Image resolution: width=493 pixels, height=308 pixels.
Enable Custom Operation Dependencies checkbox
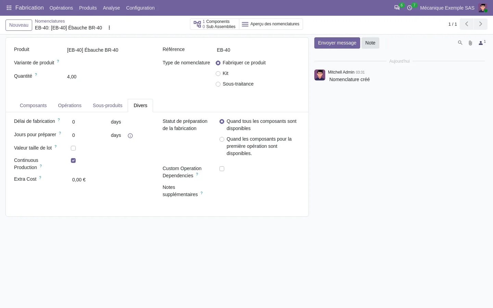click(222, 169)
